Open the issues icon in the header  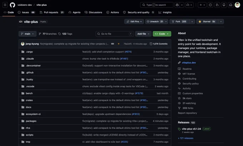pyautogui.click(x=210, y=5)
